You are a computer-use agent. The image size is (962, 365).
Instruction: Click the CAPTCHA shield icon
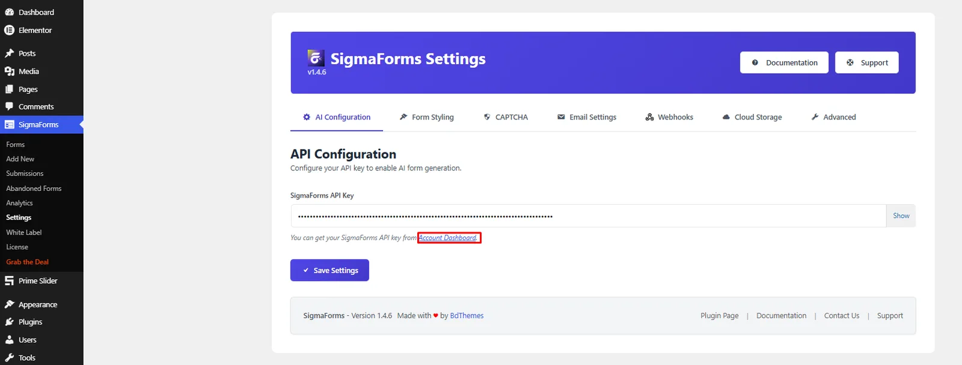(x=487, y=117)
